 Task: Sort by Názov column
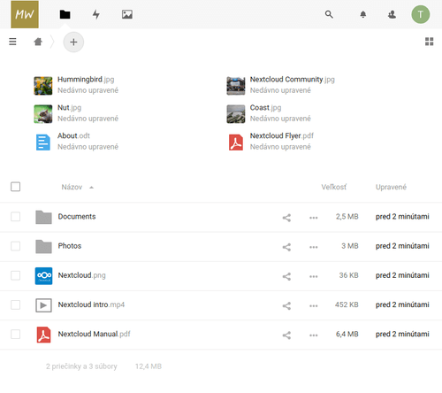coord(72,187)
